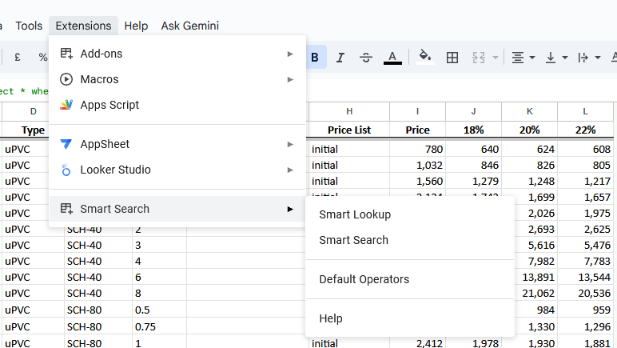The width and height of the screenshot is (617, 348).
Task: Open the Macros submenu
Action: coord(177,79)
